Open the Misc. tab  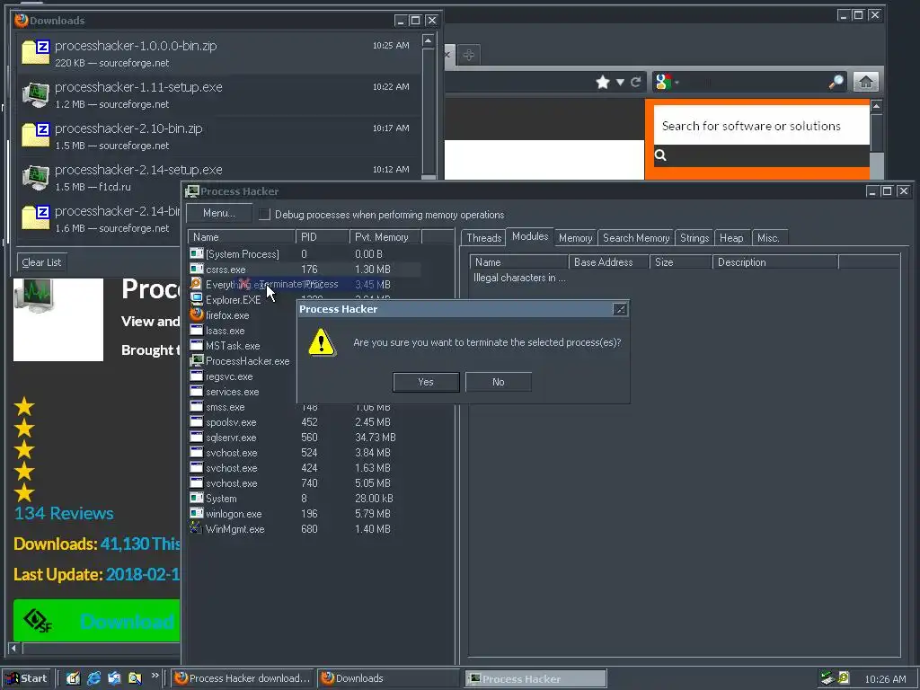[768, 237]
